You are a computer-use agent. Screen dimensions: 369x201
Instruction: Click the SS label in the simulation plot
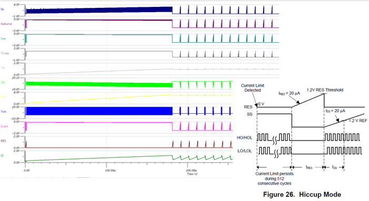[x=2, y=156]
